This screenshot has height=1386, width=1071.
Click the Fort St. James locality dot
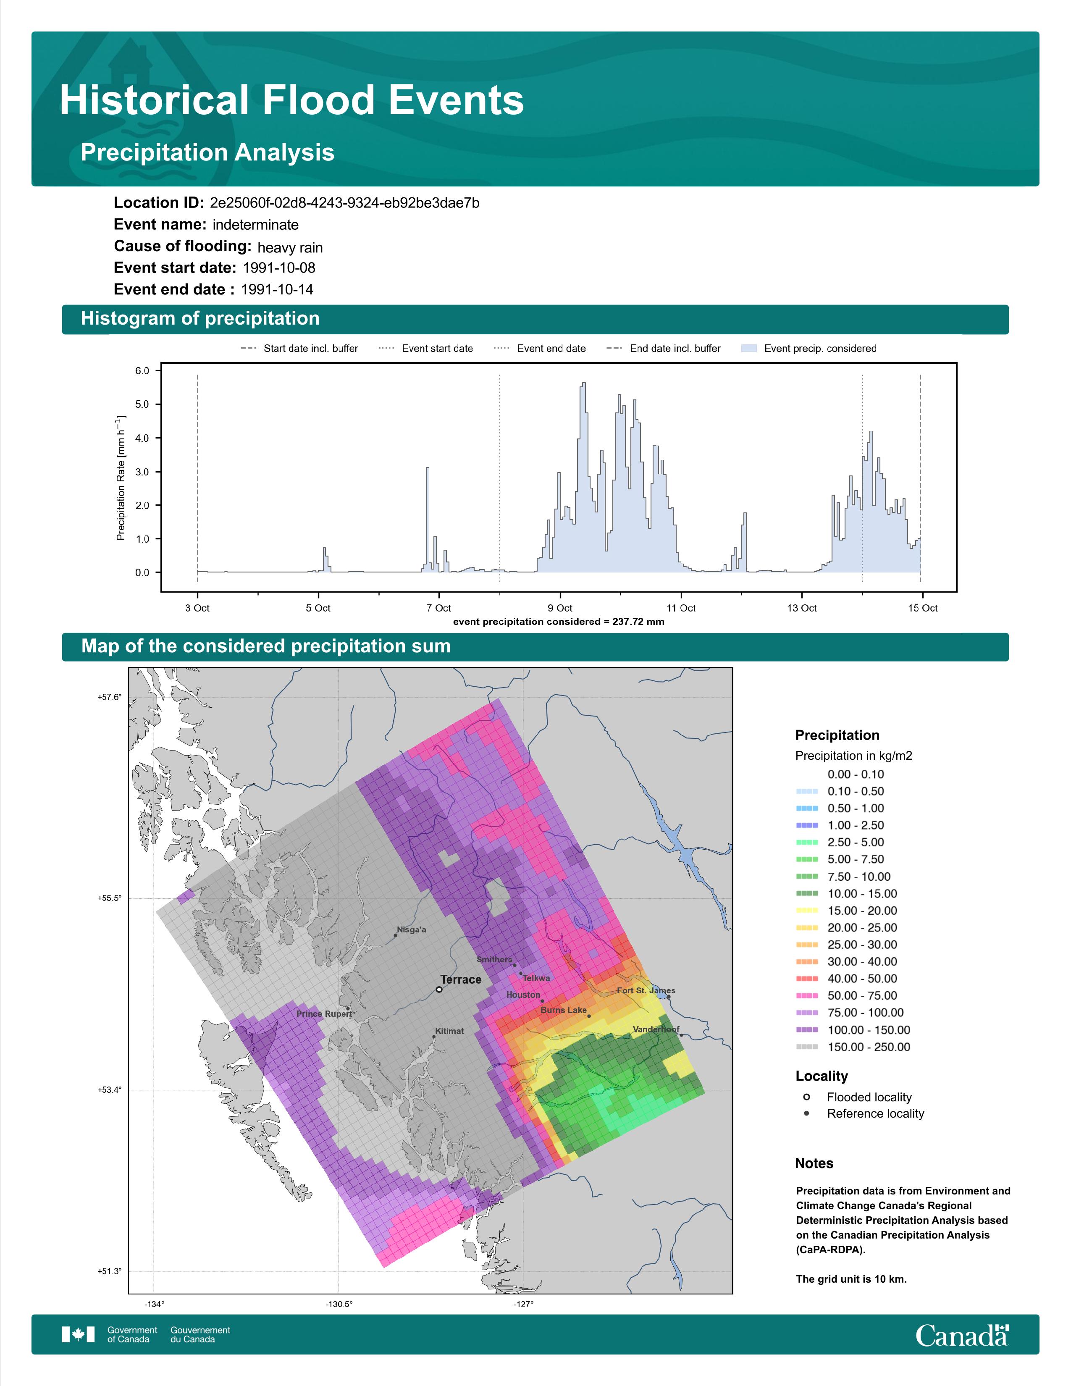[669, 996]
